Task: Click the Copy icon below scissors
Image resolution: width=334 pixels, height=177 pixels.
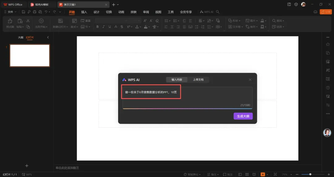Action: pyautogui.click(x=28, y=27)
